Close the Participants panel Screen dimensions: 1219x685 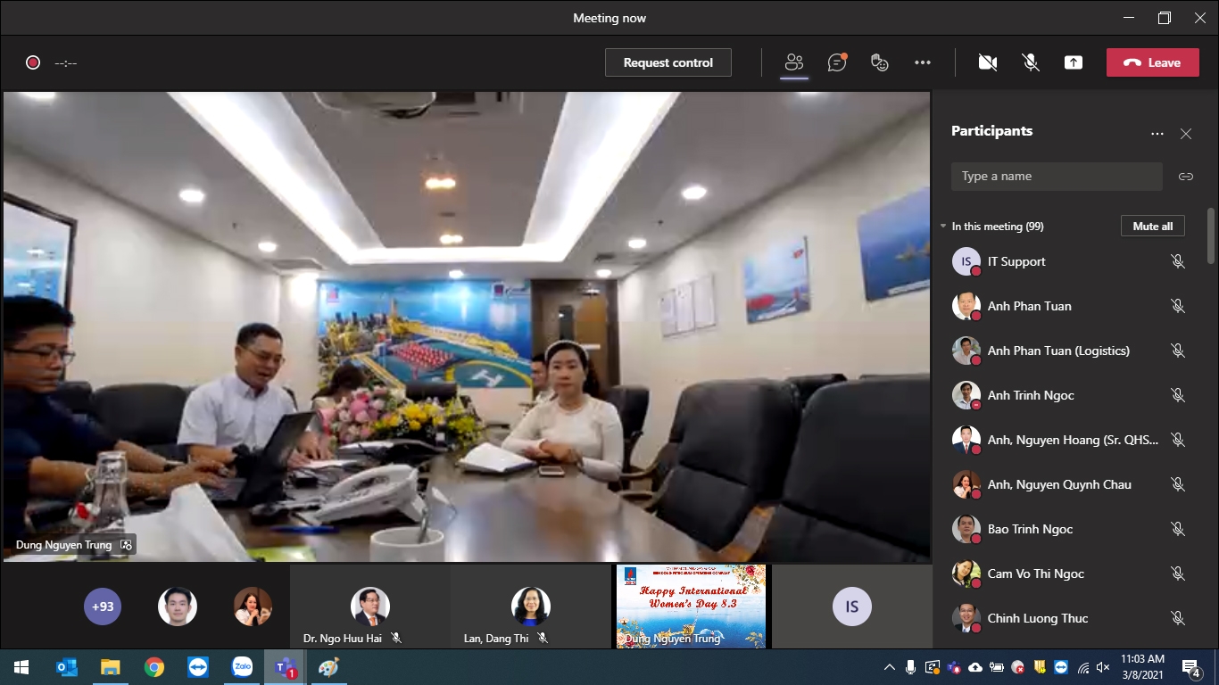tap(1185, 134)
